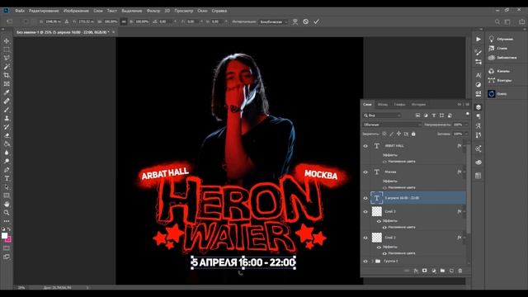The height and width of the screenshot is (297, 528).
Task: Select the Crop tool
Action: (7, 75)
